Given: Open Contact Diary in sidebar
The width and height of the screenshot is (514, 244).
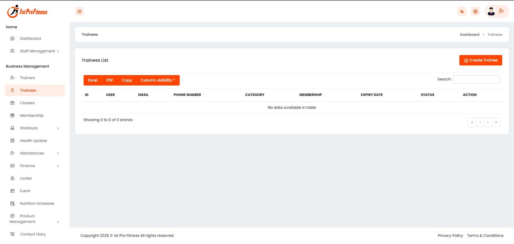Looking at the screenshot, I should pos(33,234).
